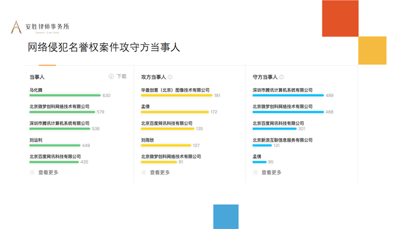This screenshot has width=406, height=229.
Task: Click the blue bar valued 131
Action: 262,145
